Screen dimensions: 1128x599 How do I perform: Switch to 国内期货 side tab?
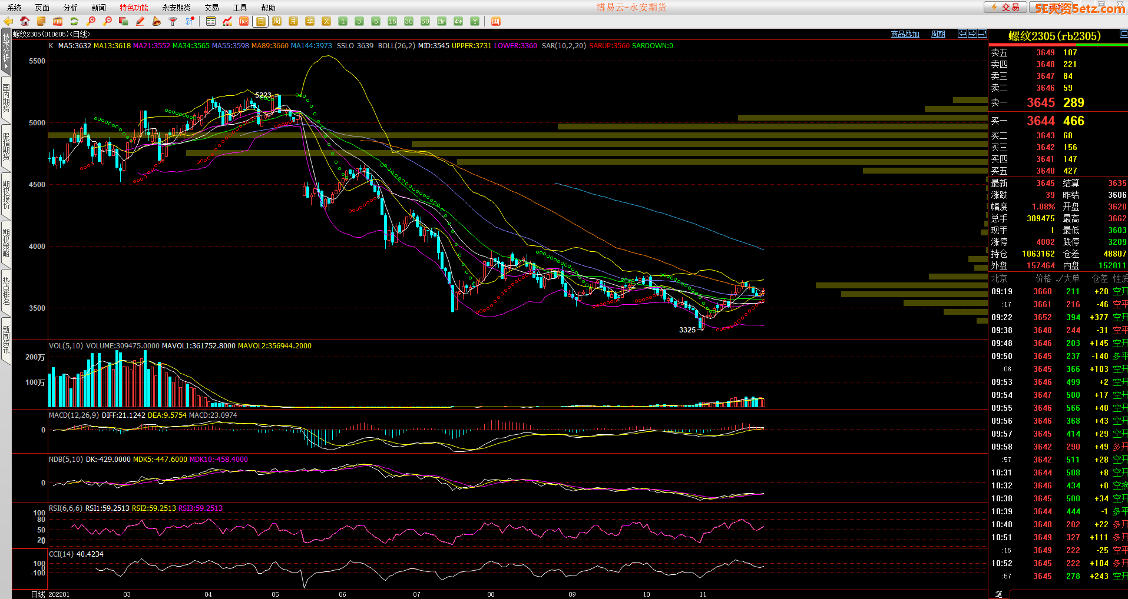click(6, 99)
